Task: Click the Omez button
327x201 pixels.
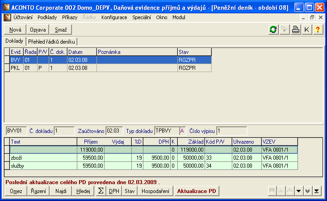Action: (x=16, y=191)
